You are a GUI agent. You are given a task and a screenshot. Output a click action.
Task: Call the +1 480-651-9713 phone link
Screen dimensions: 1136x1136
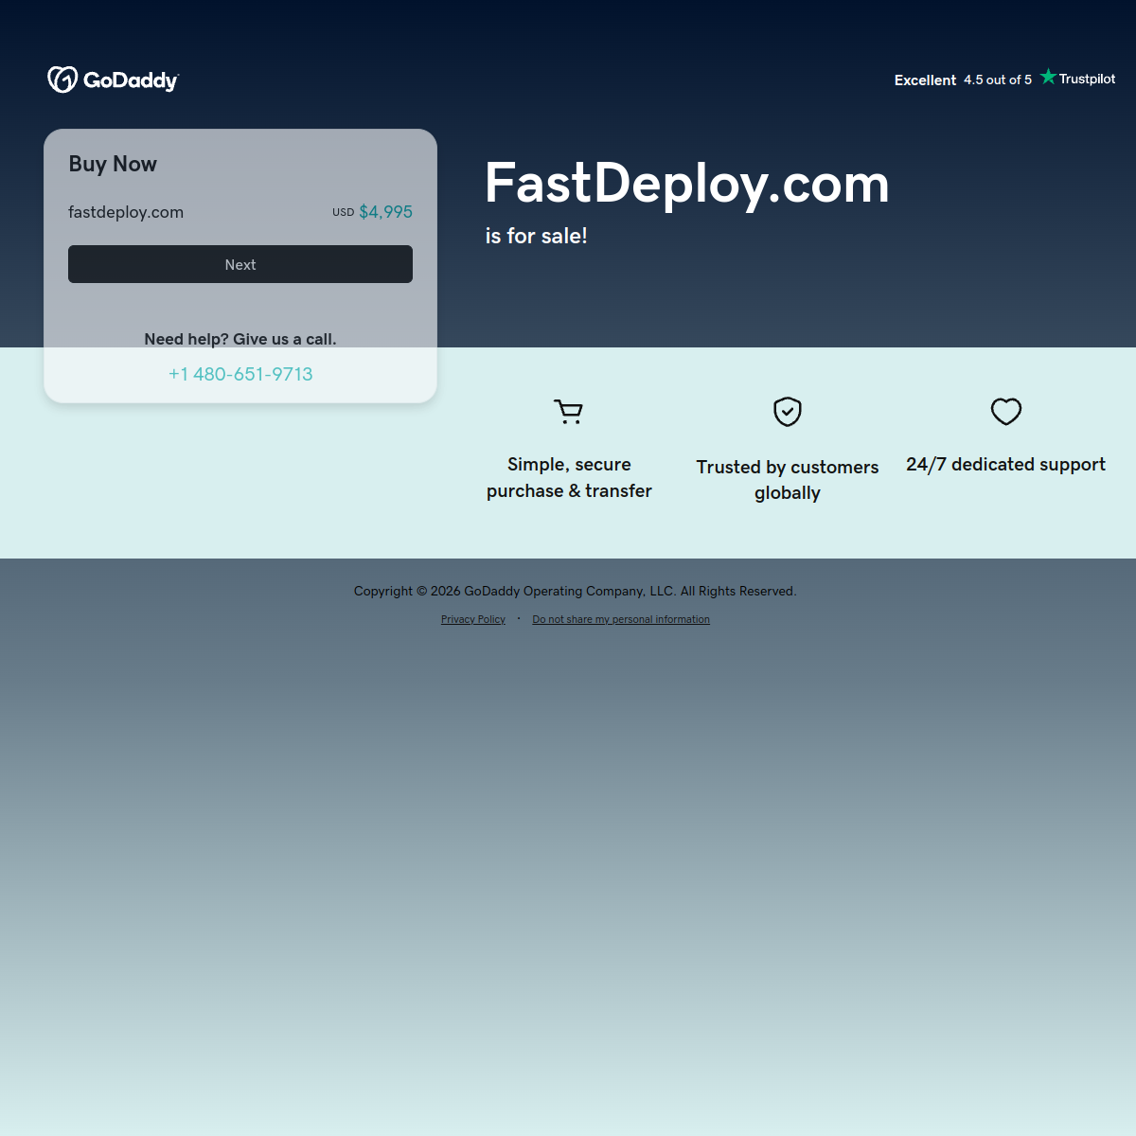click(240, 374)
